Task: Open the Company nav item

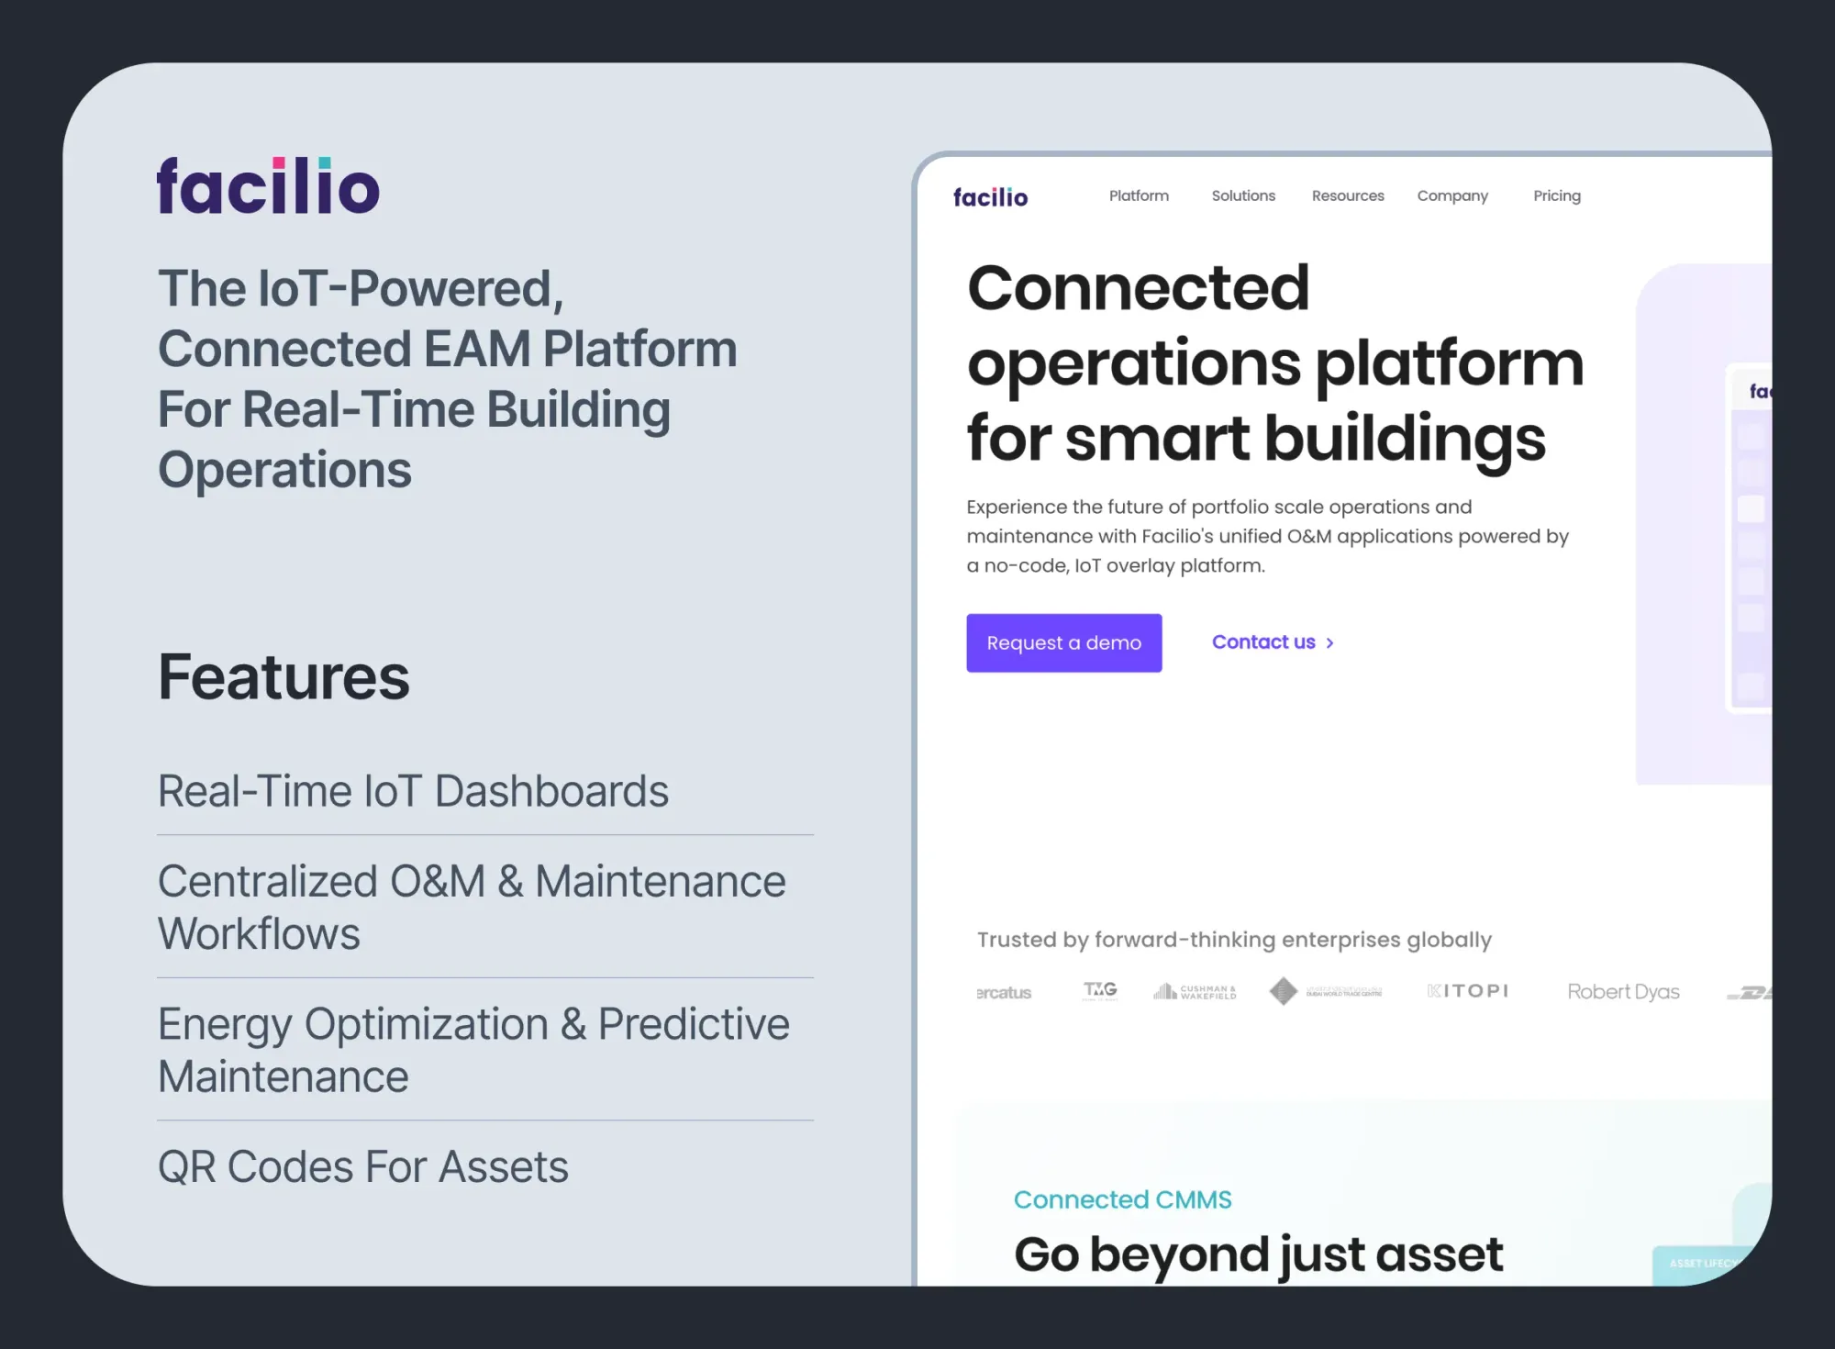Action: point(1452,196)
